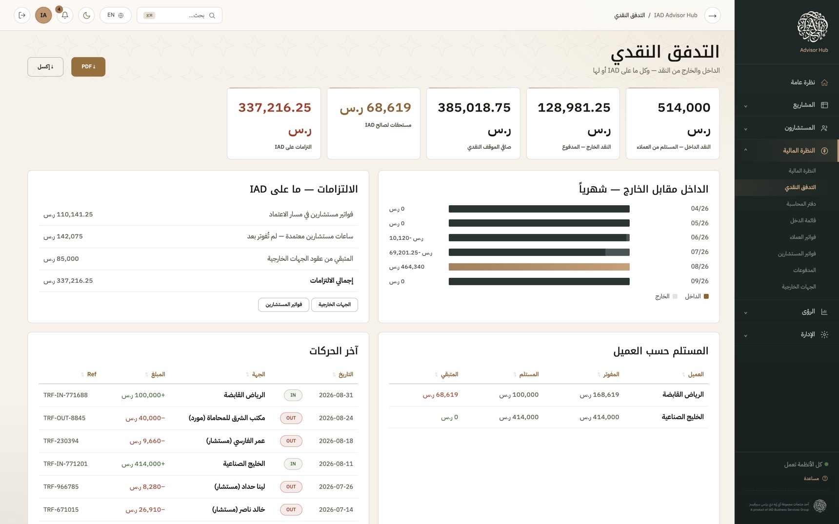This screenshot has height=524, width=839.
Task: Open نظرة عامة overview menu item
Action: pyautogui.click(x=787, y=82)
